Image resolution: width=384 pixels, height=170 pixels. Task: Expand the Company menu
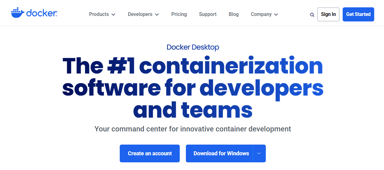click(x=264, y=14)
